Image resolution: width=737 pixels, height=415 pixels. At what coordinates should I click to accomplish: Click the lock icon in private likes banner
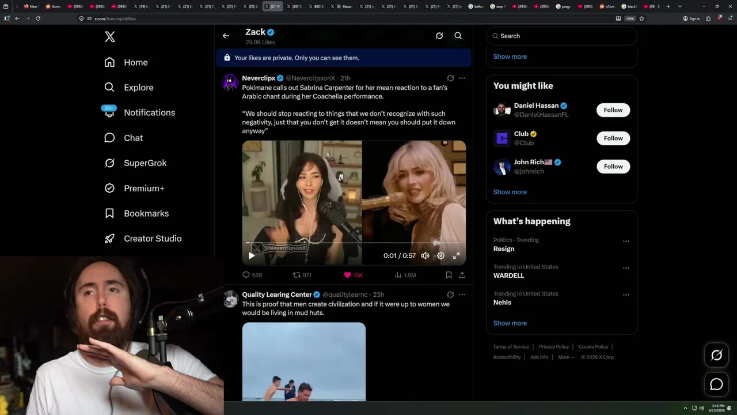tap(227, 58)
